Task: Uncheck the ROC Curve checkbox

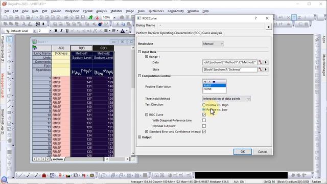Action: (x=204, y=114)
